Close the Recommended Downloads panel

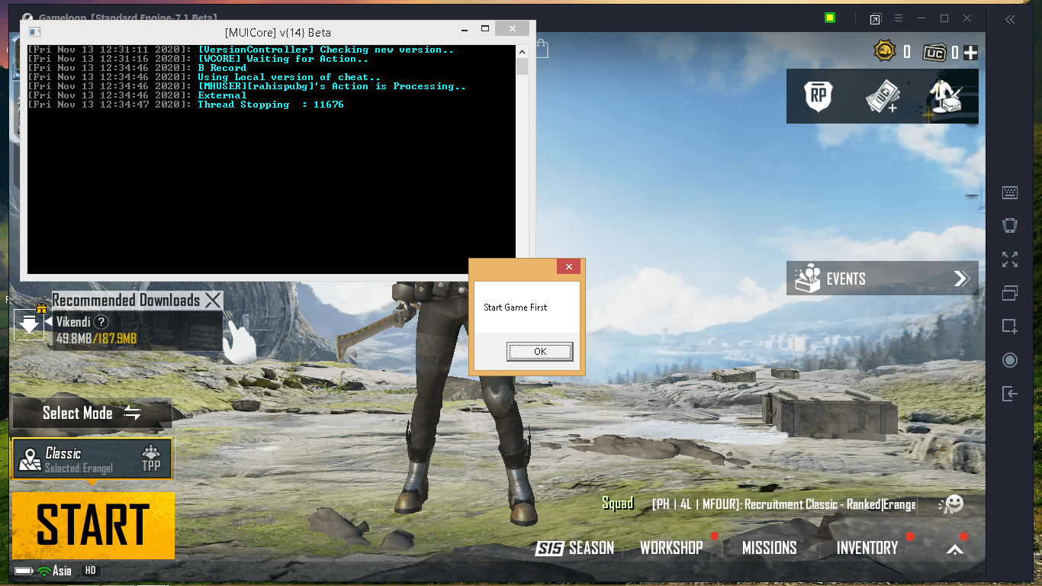pos(213,301)
